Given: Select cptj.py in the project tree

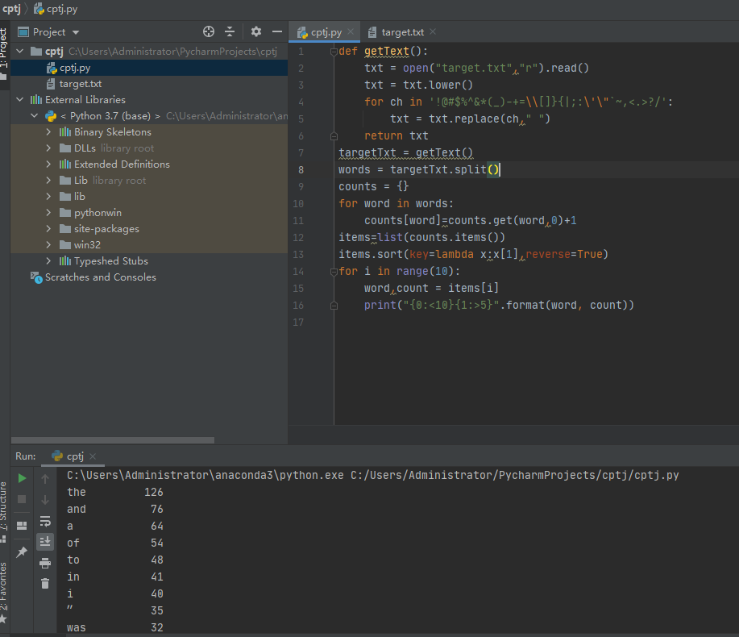Looking at the screenshot, I should [74, 68].
